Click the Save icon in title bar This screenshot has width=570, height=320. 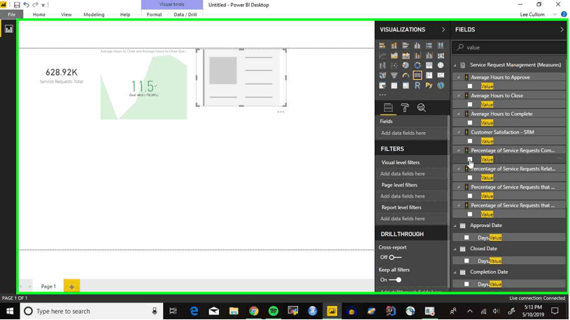pos(17,5)
